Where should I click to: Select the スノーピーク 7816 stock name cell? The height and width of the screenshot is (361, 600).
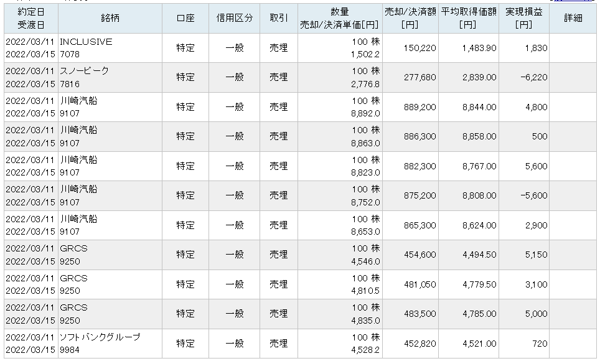click(110, 77)
